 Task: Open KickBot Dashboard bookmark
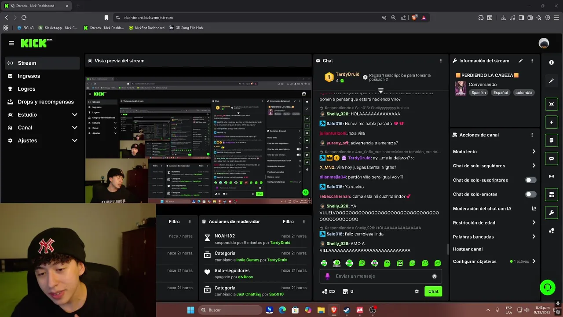[146, 28]
